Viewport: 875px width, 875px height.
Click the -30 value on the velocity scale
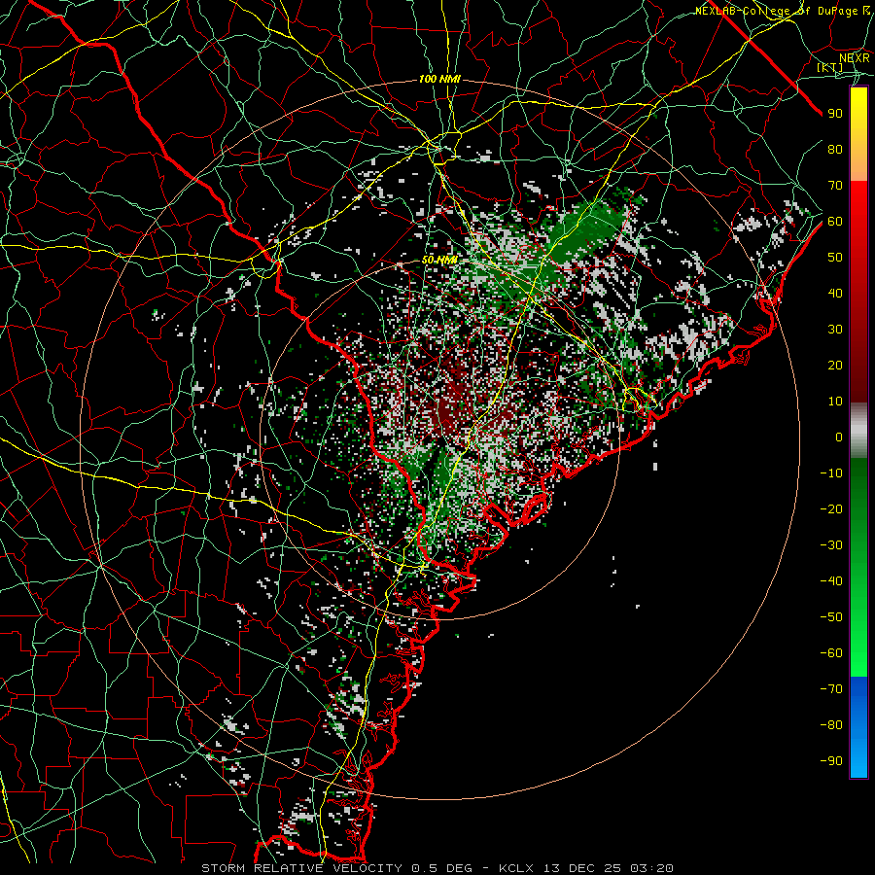(831, 545)
